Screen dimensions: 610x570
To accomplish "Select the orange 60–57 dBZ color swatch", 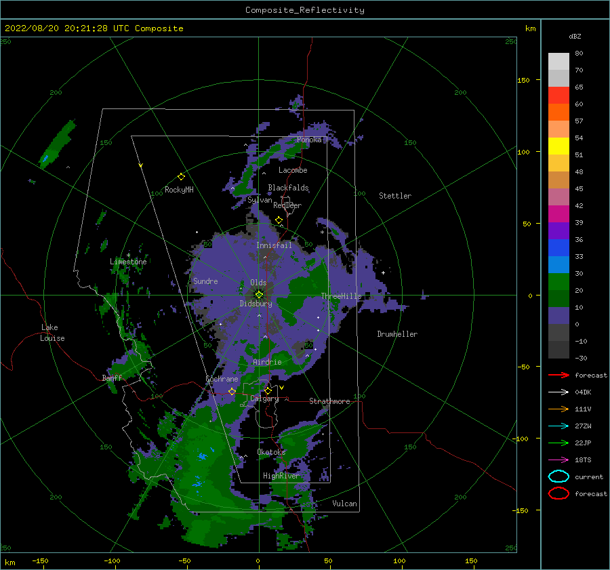I will (558, 113).
